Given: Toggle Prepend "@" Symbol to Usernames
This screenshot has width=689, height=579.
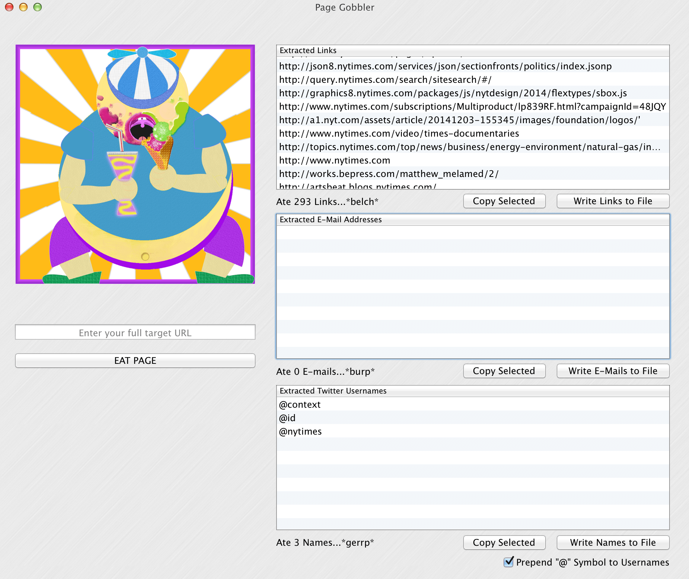Looking at the screenshot, I should (508, 562).
